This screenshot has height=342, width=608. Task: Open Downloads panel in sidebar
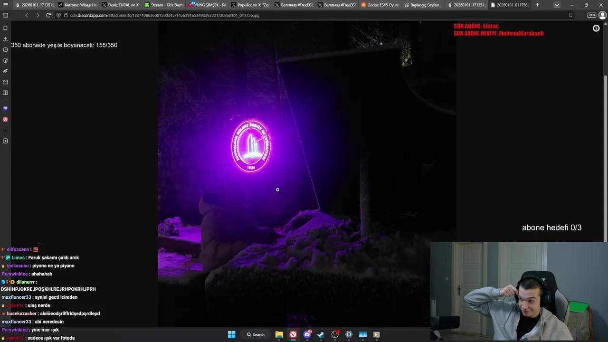tap(5, 39)
